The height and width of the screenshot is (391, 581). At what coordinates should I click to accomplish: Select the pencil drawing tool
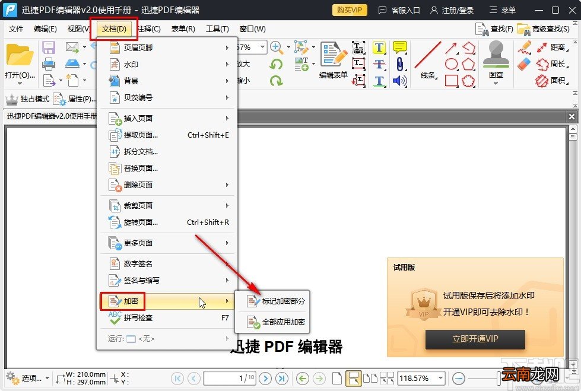pos(525,47)
